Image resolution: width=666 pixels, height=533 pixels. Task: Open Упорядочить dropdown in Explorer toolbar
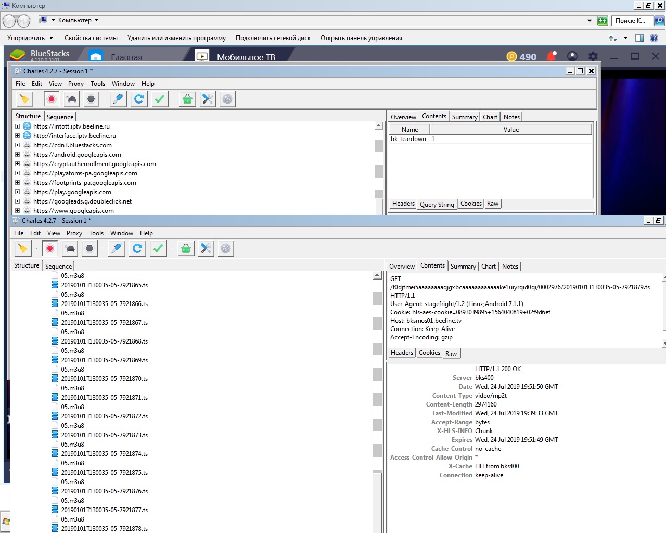(x=30, y=38)
